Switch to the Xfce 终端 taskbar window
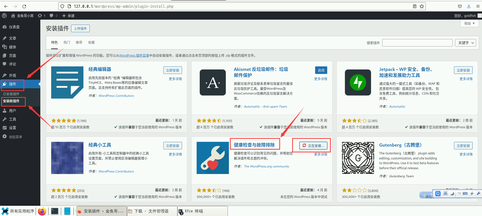 (x=202, y=211)
